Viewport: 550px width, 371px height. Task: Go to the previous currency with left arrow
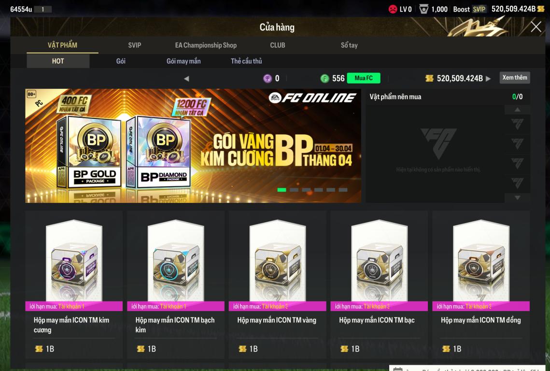(x=186, y=79)
